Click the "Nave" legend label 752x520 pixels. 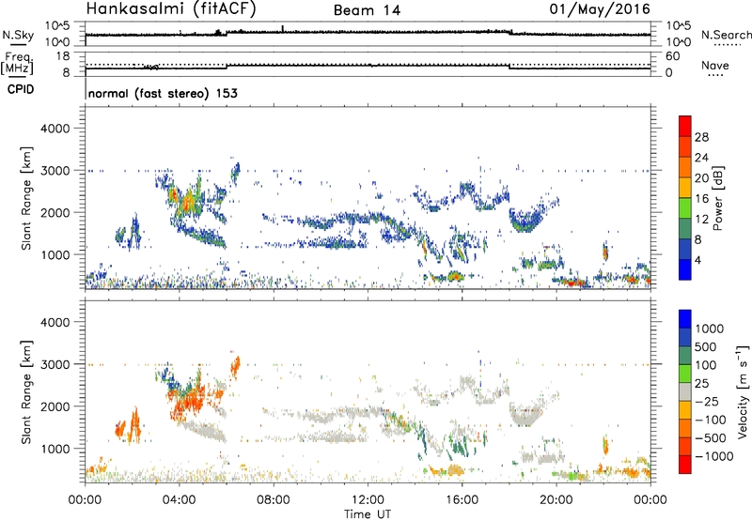(715, 65)
